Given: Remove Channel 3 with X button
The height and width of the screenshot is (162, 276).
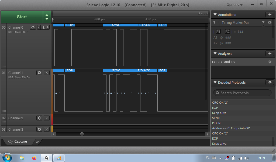Looking at the screenshot, I should (46, 129).
